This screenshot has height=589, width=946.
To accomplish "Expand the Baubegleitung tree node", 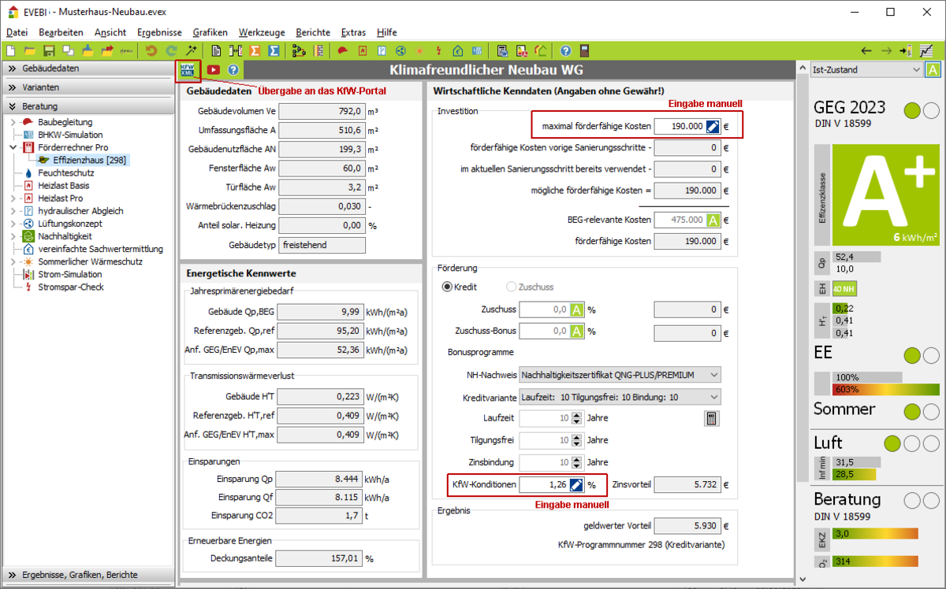I will 13,122.
